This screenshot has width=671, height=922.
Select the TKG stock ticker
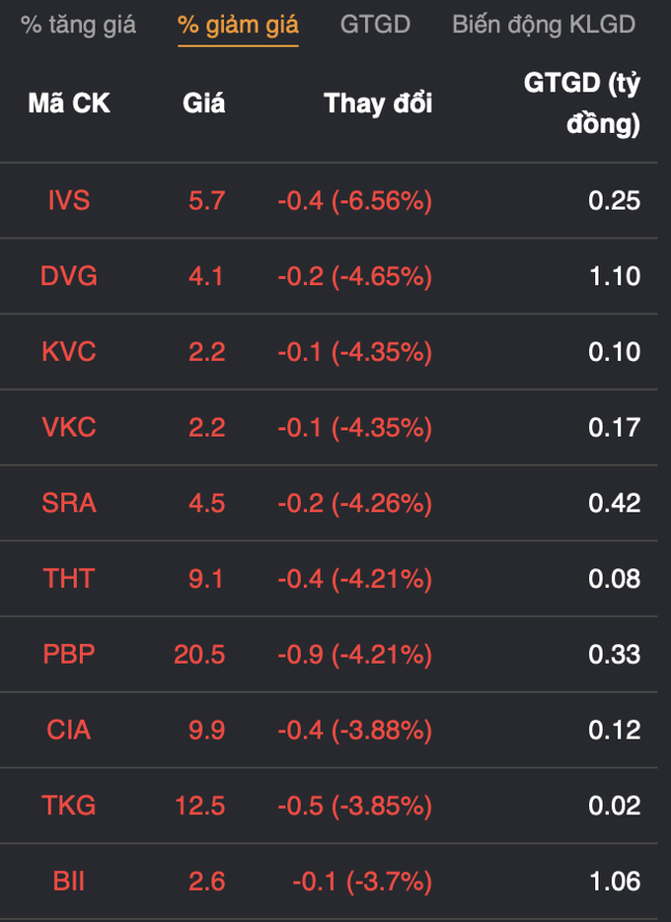click(x=69, y=806)
